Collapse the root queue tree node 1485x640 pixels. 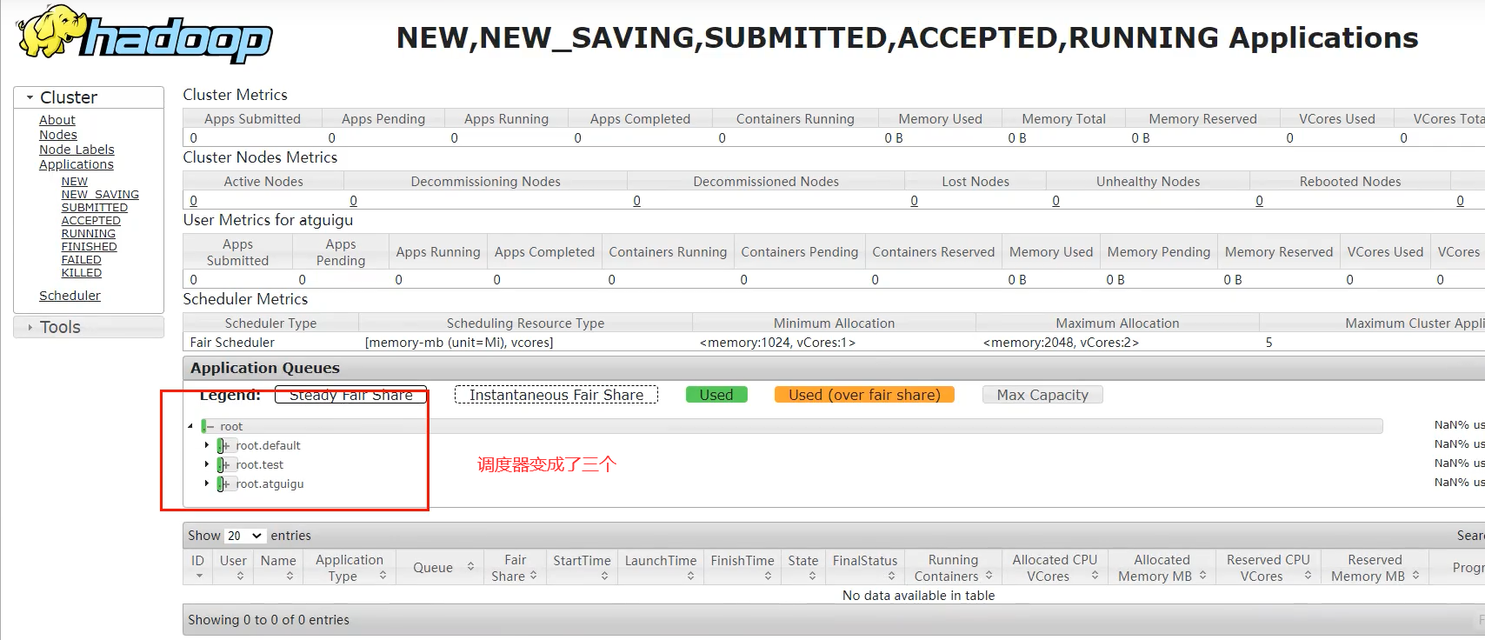(191, 426)
